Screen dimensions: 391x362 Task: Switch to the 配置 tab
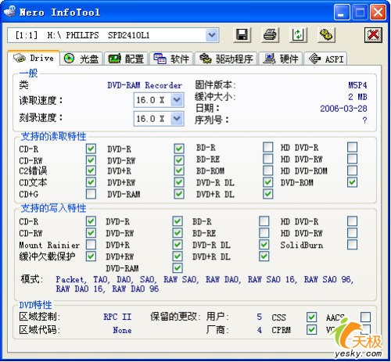(126, 59)
